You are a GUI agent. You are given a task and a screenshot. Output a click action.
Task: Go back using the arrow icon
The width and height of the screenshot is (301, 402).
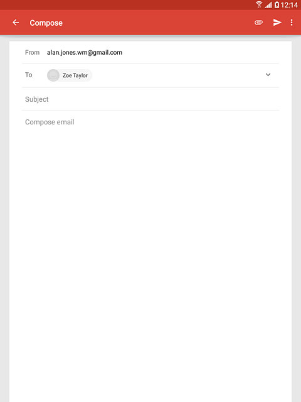(16, 23)
